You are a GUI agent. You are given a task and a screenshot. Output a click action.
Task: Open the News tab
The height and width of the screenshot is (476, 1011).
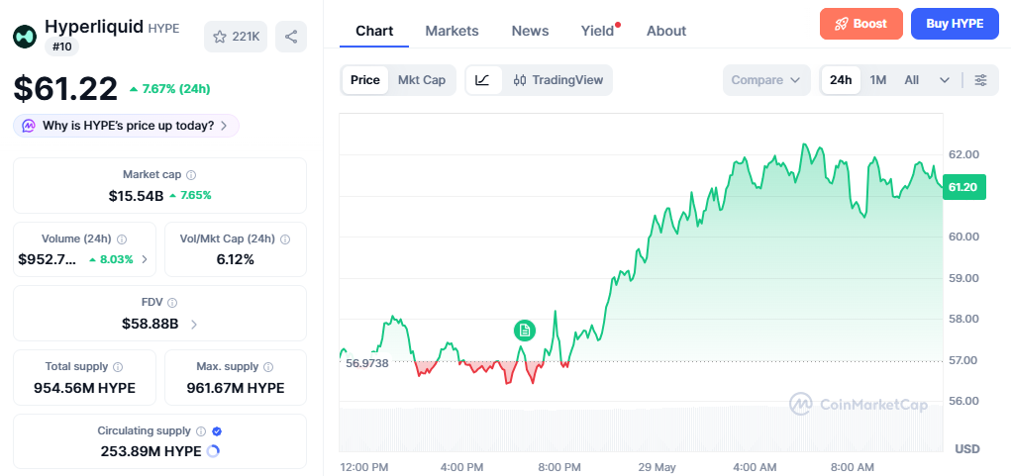coord(530,31)
